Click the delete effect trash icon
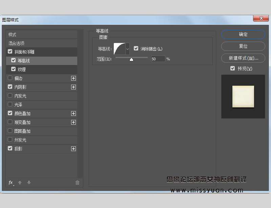The image size is (271, 208). (77, 183)
